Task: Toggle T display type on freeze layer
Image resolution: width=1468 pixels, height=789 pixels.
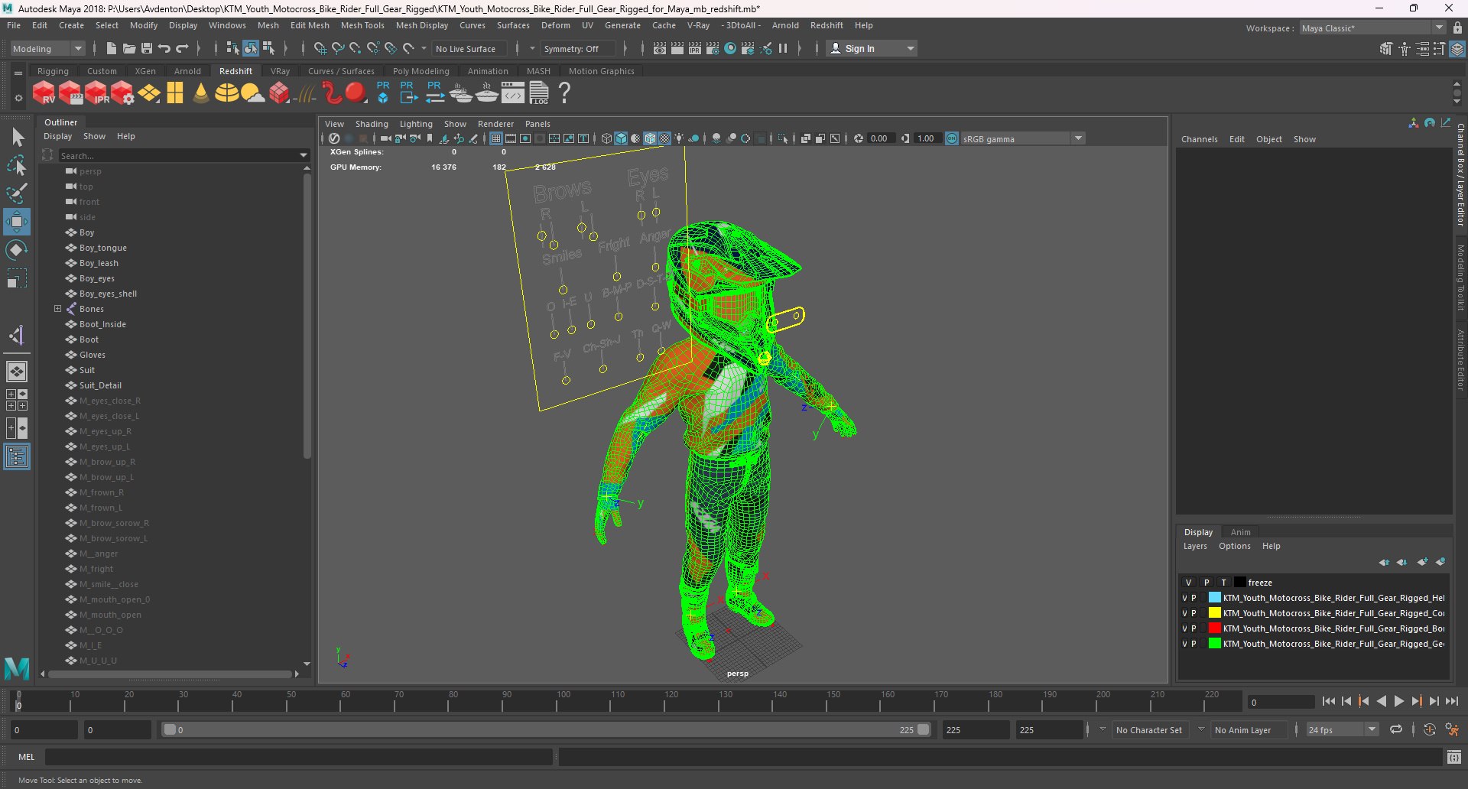Action: click(x=1223, y=583)
